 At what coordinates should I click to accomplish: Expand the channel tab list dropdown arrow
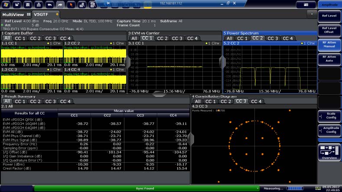313,14
